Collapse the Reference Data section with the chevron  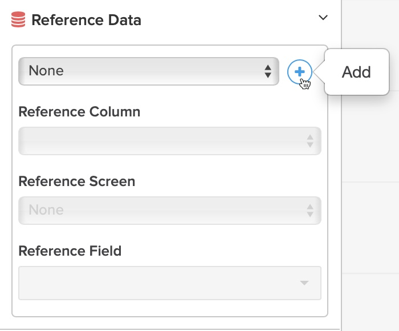pos(323,18)
